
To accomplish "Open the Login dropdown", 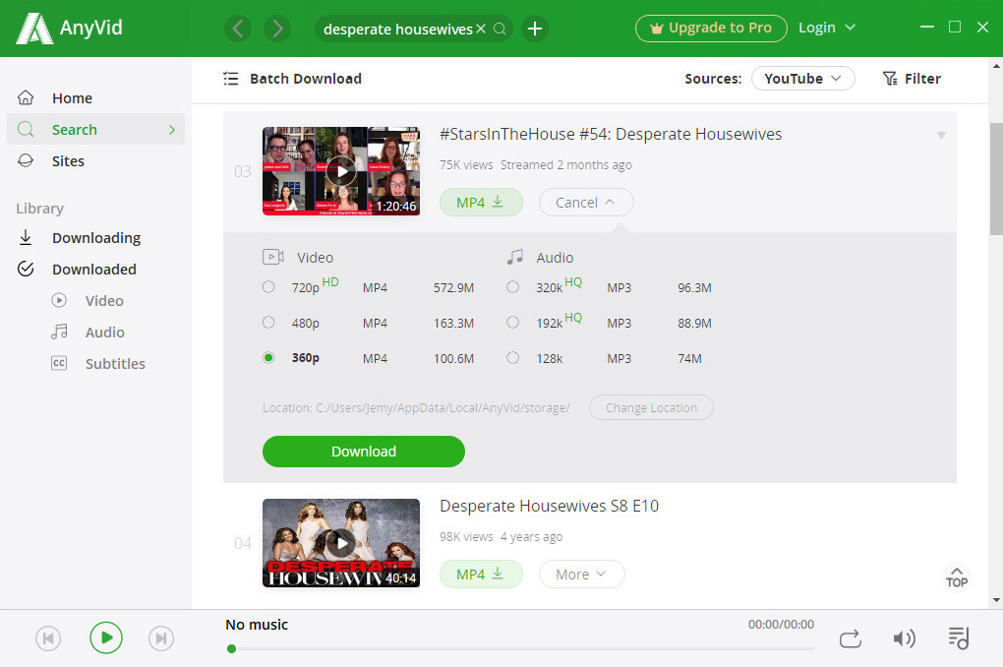I will pos(826,28).
